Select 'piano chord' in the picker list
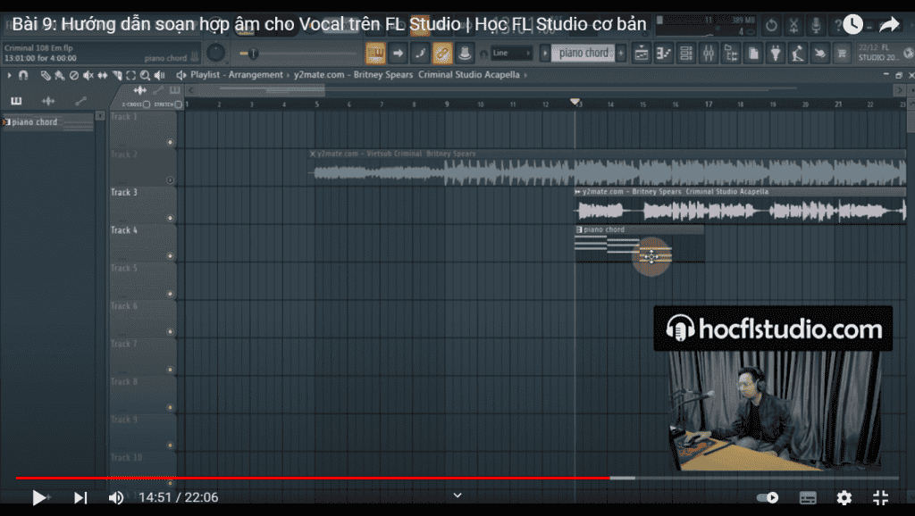 [x=48, y=122]
